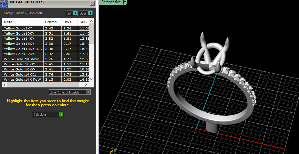Click the Metal Weights tool icon
Viewport: 299px width, 154px height.
coord(4,4)
